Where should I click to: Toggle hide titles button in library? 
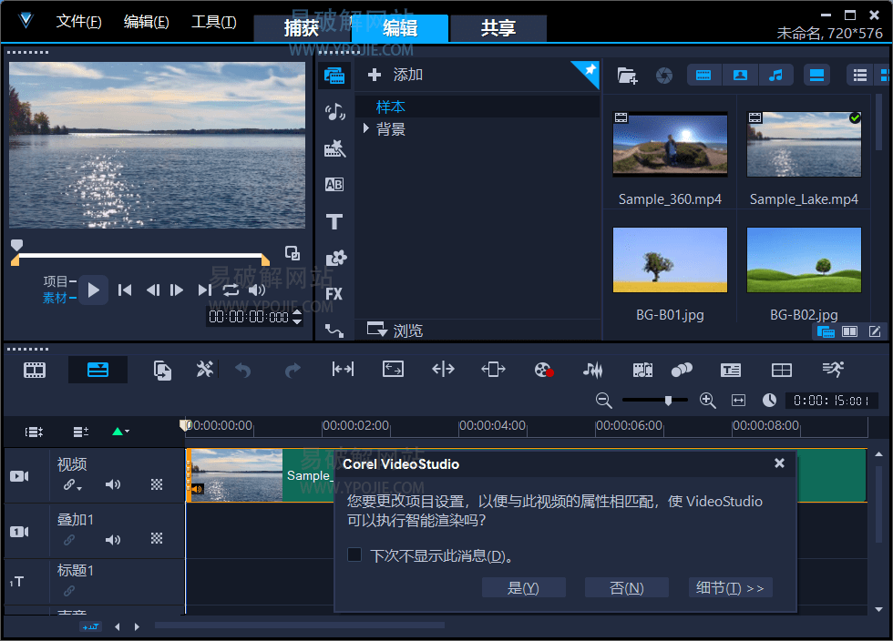coord(816,76)
